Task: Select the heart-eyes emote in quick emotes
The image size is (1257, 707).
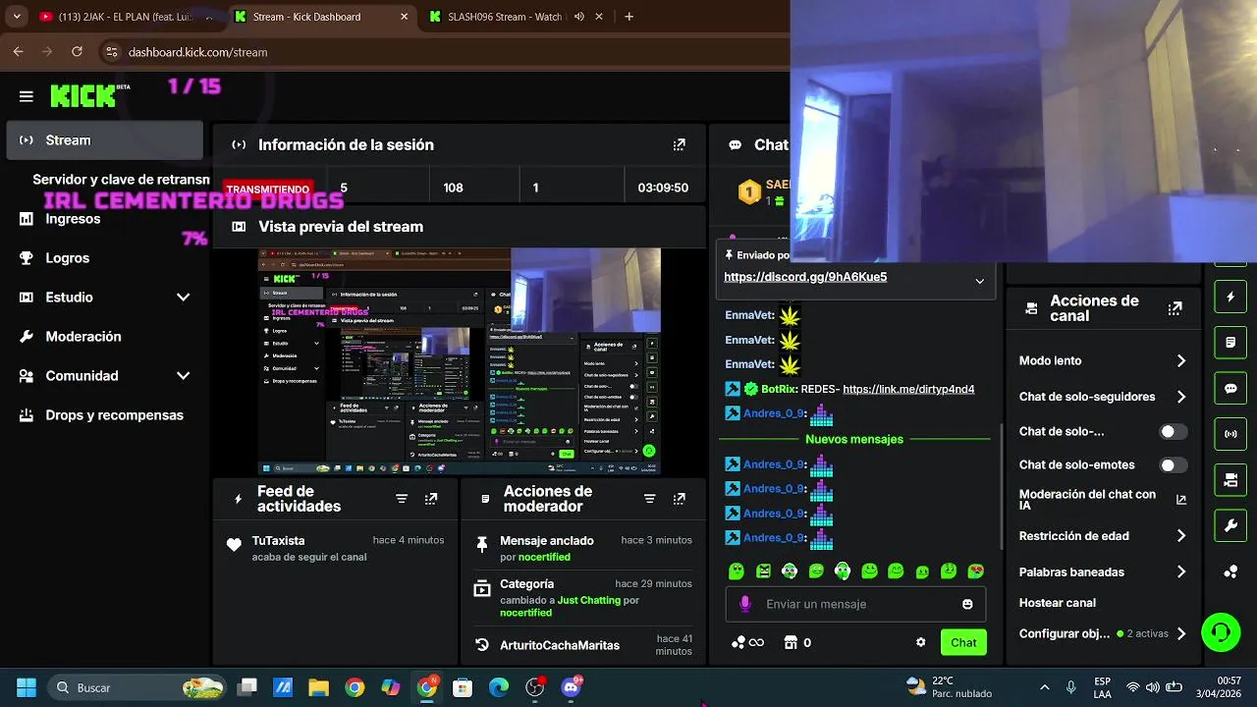Action: 975,571
